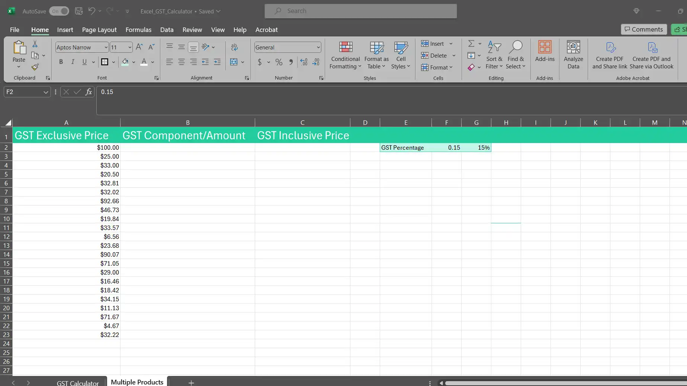Select the Format Painter brush
Screen dimensions: 687x386
(x=35, y=67)
